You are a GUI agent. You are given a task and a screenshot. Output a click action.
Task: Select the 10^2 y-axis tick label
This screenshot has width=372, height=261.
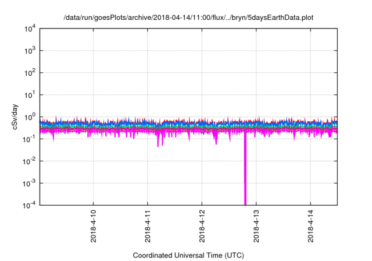point(30,73)
